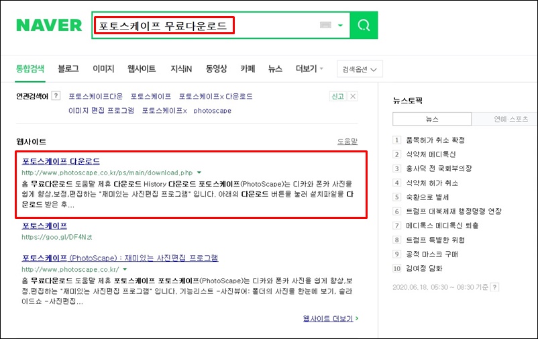
Task: Open the goo.gl 포토스케이프 result title
Action: click(44, 226)
